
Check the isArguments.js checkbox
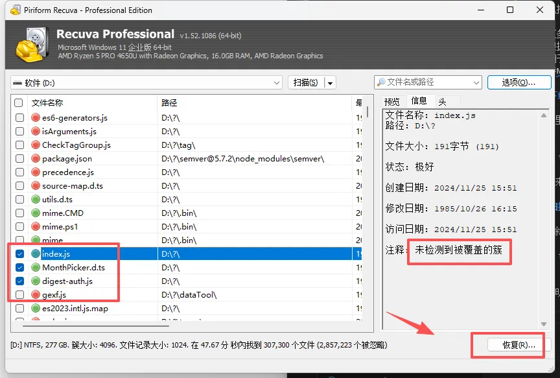pyautogui.click(x=19, y=131)
